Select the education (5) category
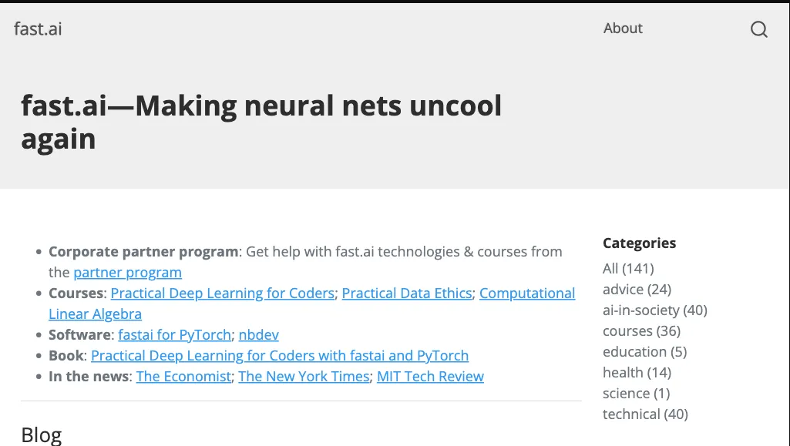This screenshot has height=446, width=790. click(644, 352)
